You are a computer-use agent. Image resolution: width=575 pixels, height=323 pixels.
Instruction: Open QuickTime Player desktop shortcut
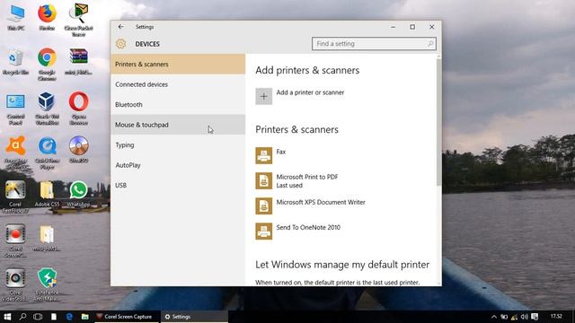point(47,153)
